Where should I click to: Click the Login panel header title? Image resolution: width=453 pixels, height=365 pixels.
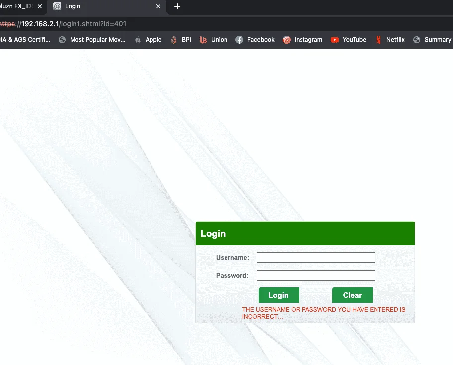click(x=213, y=233)
